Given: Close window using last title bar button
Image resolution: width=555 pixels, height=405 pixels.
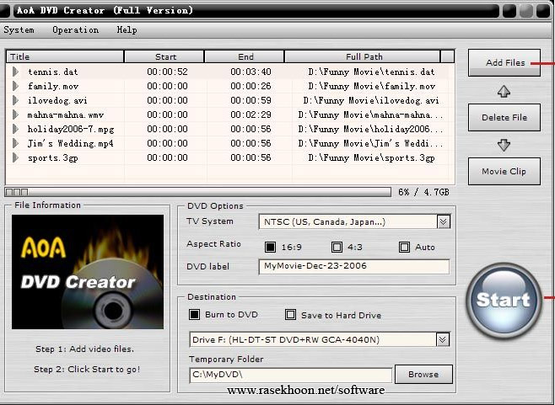Looking at the screenshot, I should pos(543,11).
